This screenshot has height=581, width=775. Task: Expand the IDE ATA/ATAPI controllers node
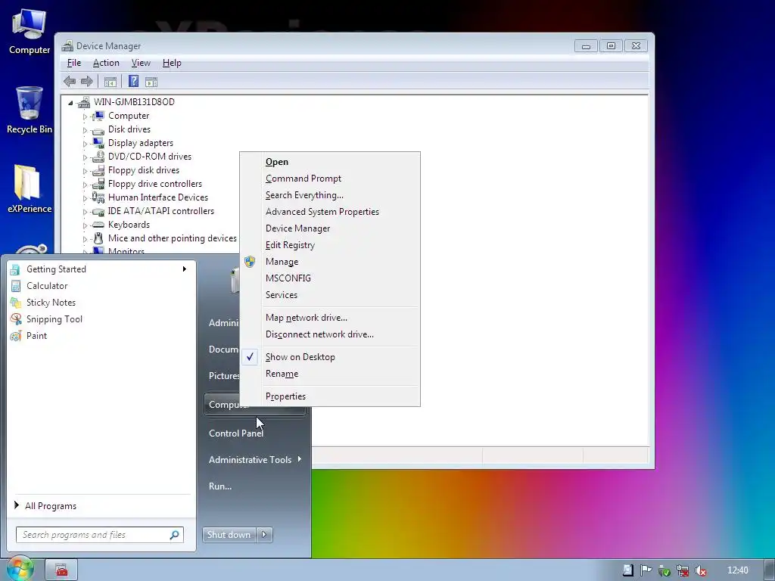(x=85, y=212)
